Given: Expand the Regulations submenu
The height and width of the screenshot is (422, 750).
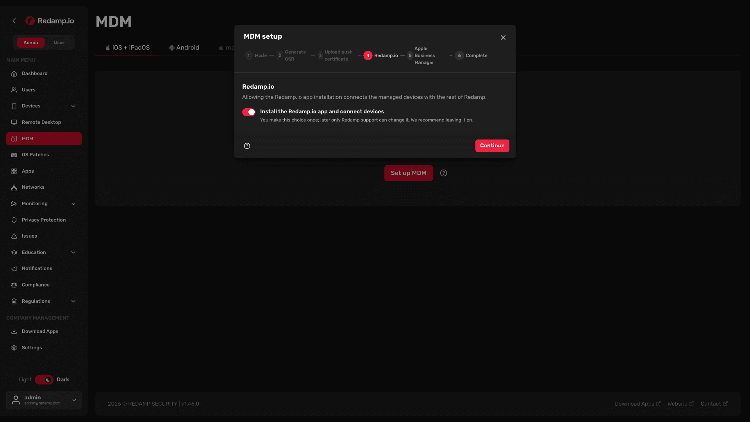Looking at the screenshot, I should (x=73, y=301).
